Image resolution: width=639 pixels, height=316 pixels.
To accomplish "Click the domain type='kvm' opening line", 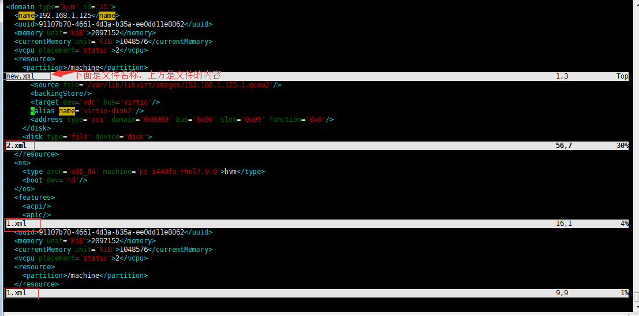I will coord(61,7).
